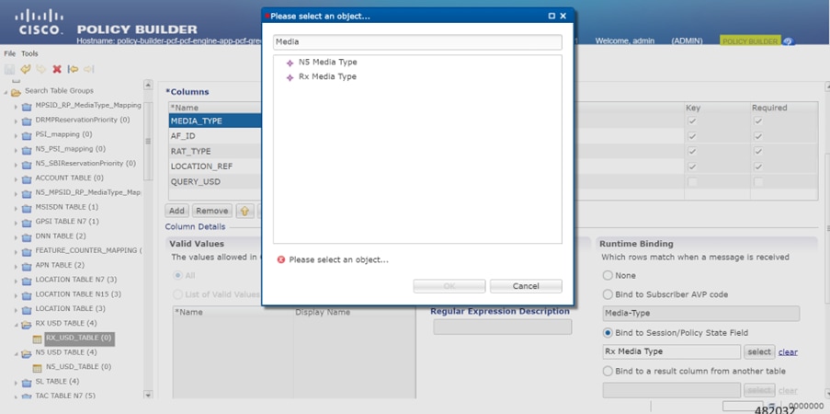Screen dimensions: 830x414
Task: Click the yellow back navigation arrow icon
Action: pyautogui.click(x=73, y=69)
